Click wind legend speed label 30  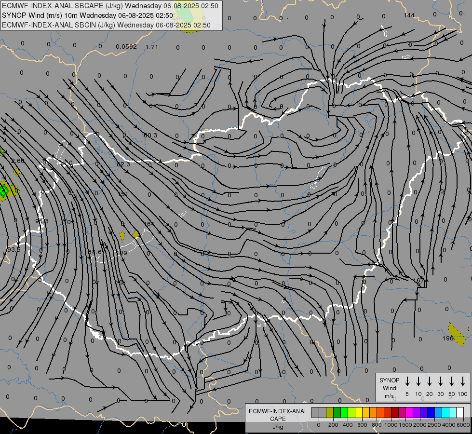[440, 394]
